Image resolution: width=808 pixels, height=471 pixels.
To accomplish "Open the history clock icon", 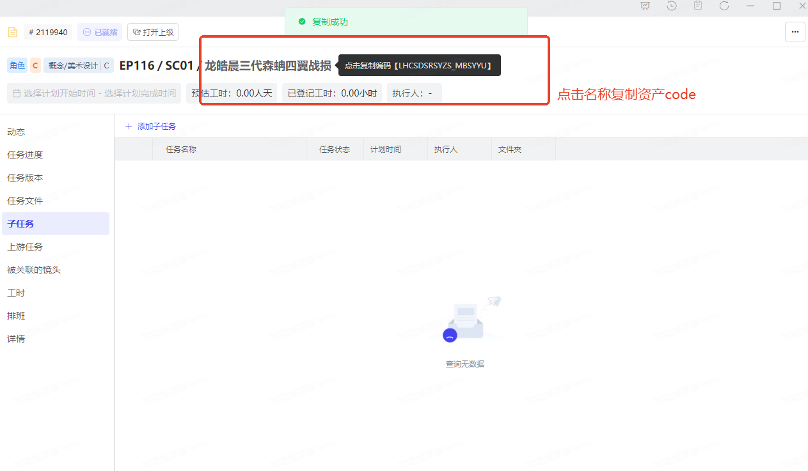I will pyautogui.click(x=672, y=6).
